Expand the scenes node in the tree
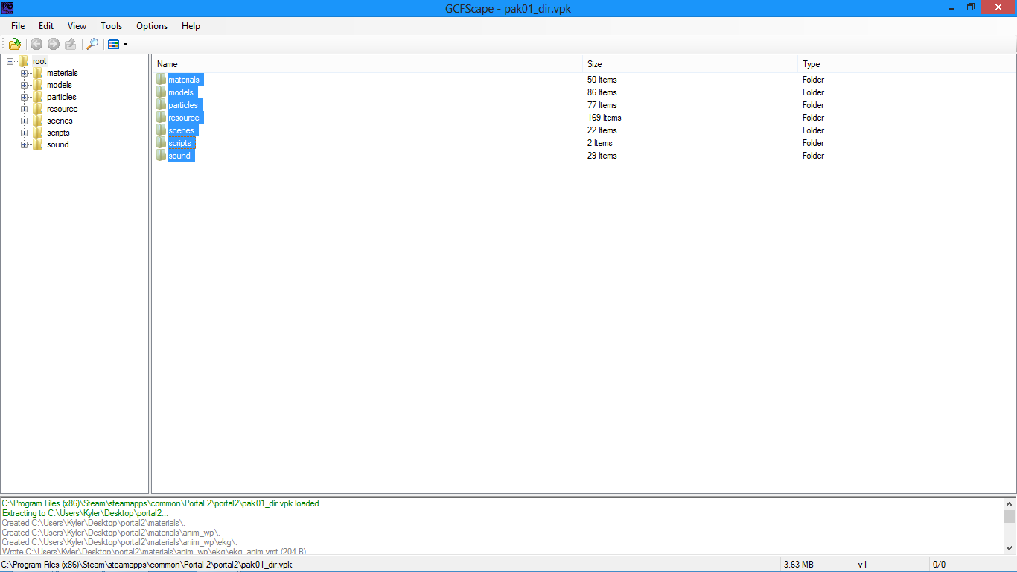 pos(24,121)
